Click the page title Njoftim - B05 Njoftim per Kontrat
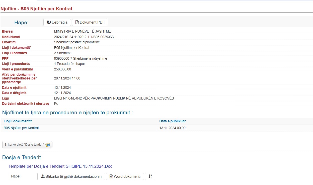 36,9
